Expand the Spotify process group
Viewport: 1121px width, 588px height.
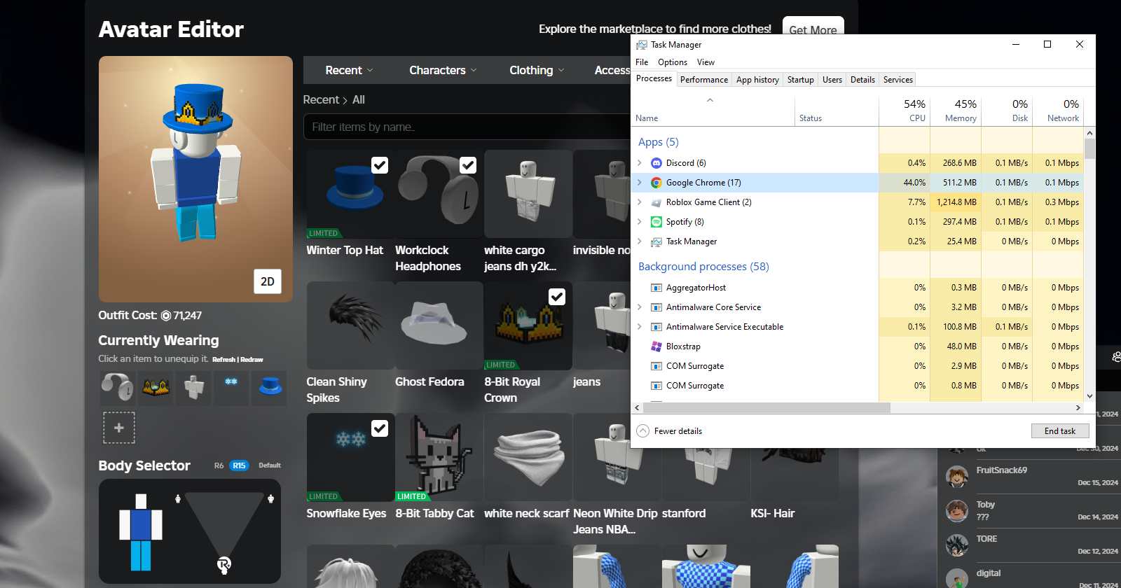[639, 222]
